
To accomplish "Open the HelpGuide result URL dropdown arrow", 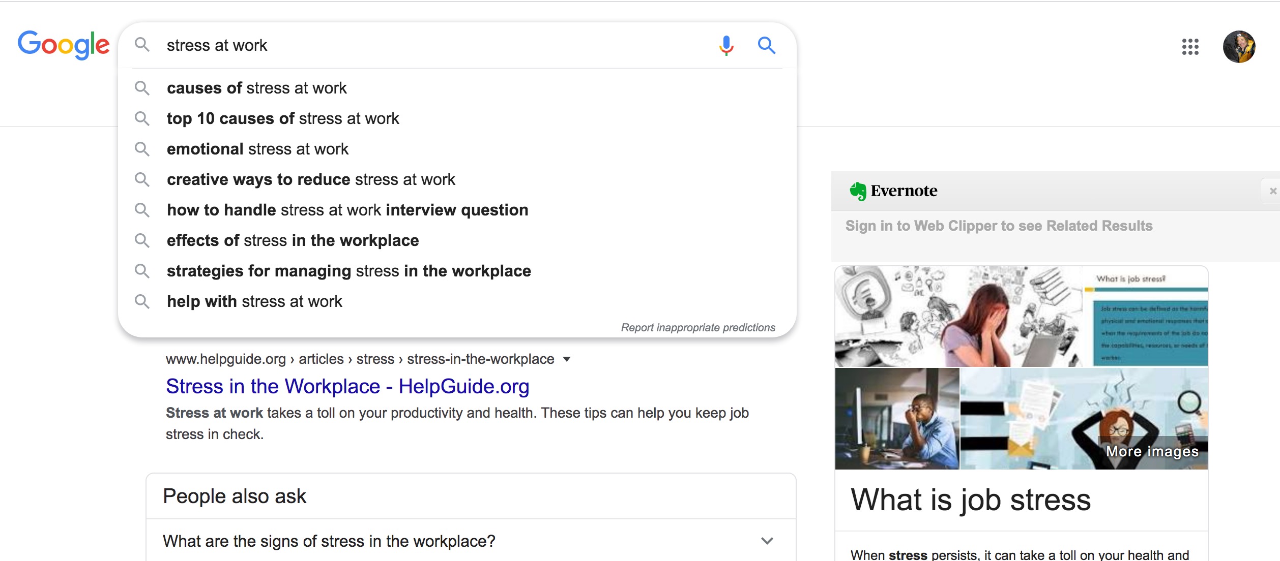I will coord(567,359).
